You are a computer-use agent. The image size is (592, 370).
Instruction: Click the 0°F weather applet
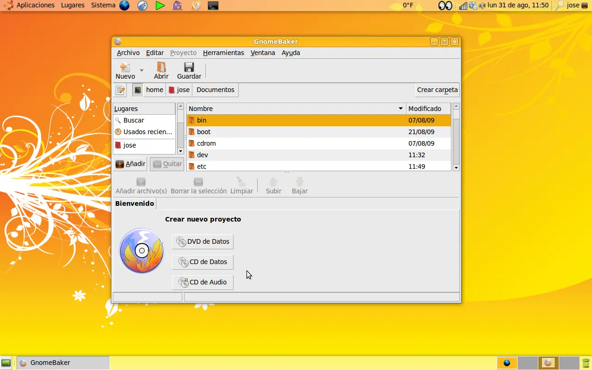(407, 5)
